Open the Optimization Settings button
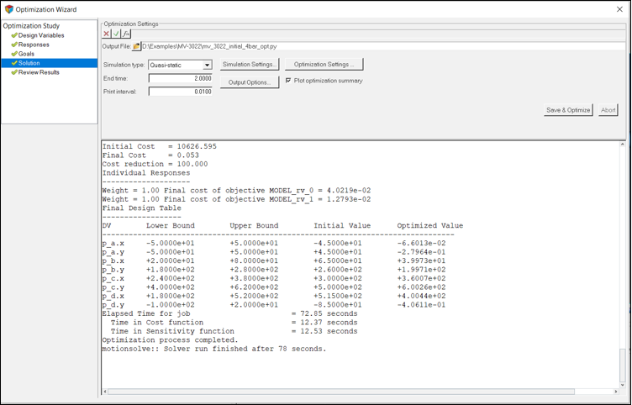This screenshot has height=405, width=632. [x=324, y=65]
